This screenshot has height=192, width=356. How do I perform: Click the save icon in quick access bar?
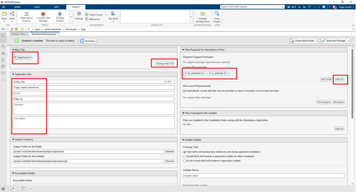tap(310, 7)
